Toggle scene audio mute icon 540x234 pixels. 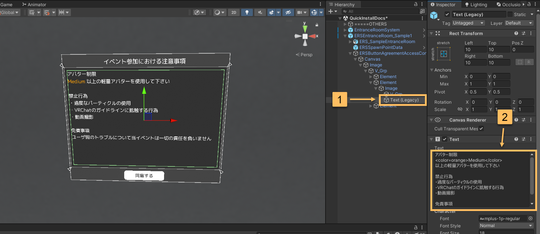(x=260, y=12)
